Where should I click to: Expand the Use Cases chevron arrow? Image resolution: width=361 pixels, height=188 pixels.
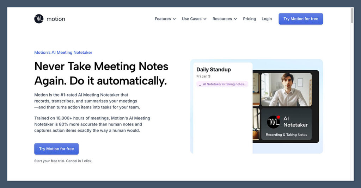205,19
